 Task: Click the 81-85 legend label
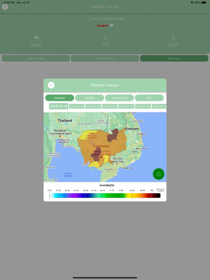click(132, 191)
